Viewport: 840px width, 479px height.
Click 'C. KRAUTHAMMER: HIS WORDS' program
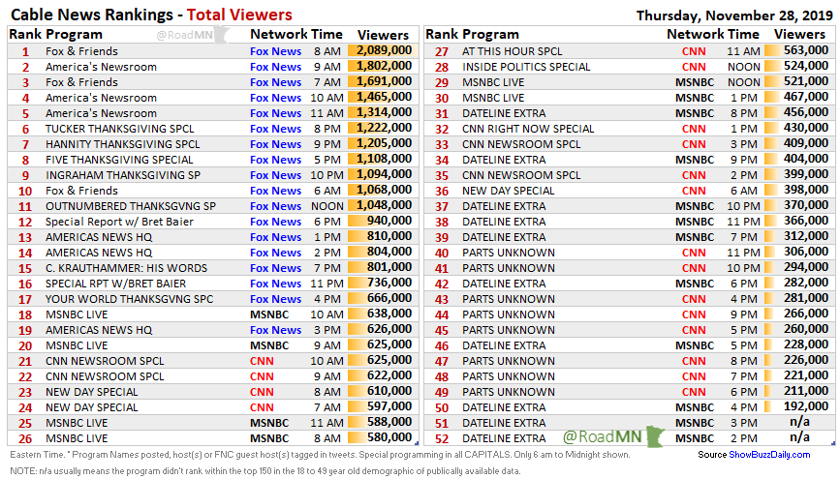pos(126,268)
